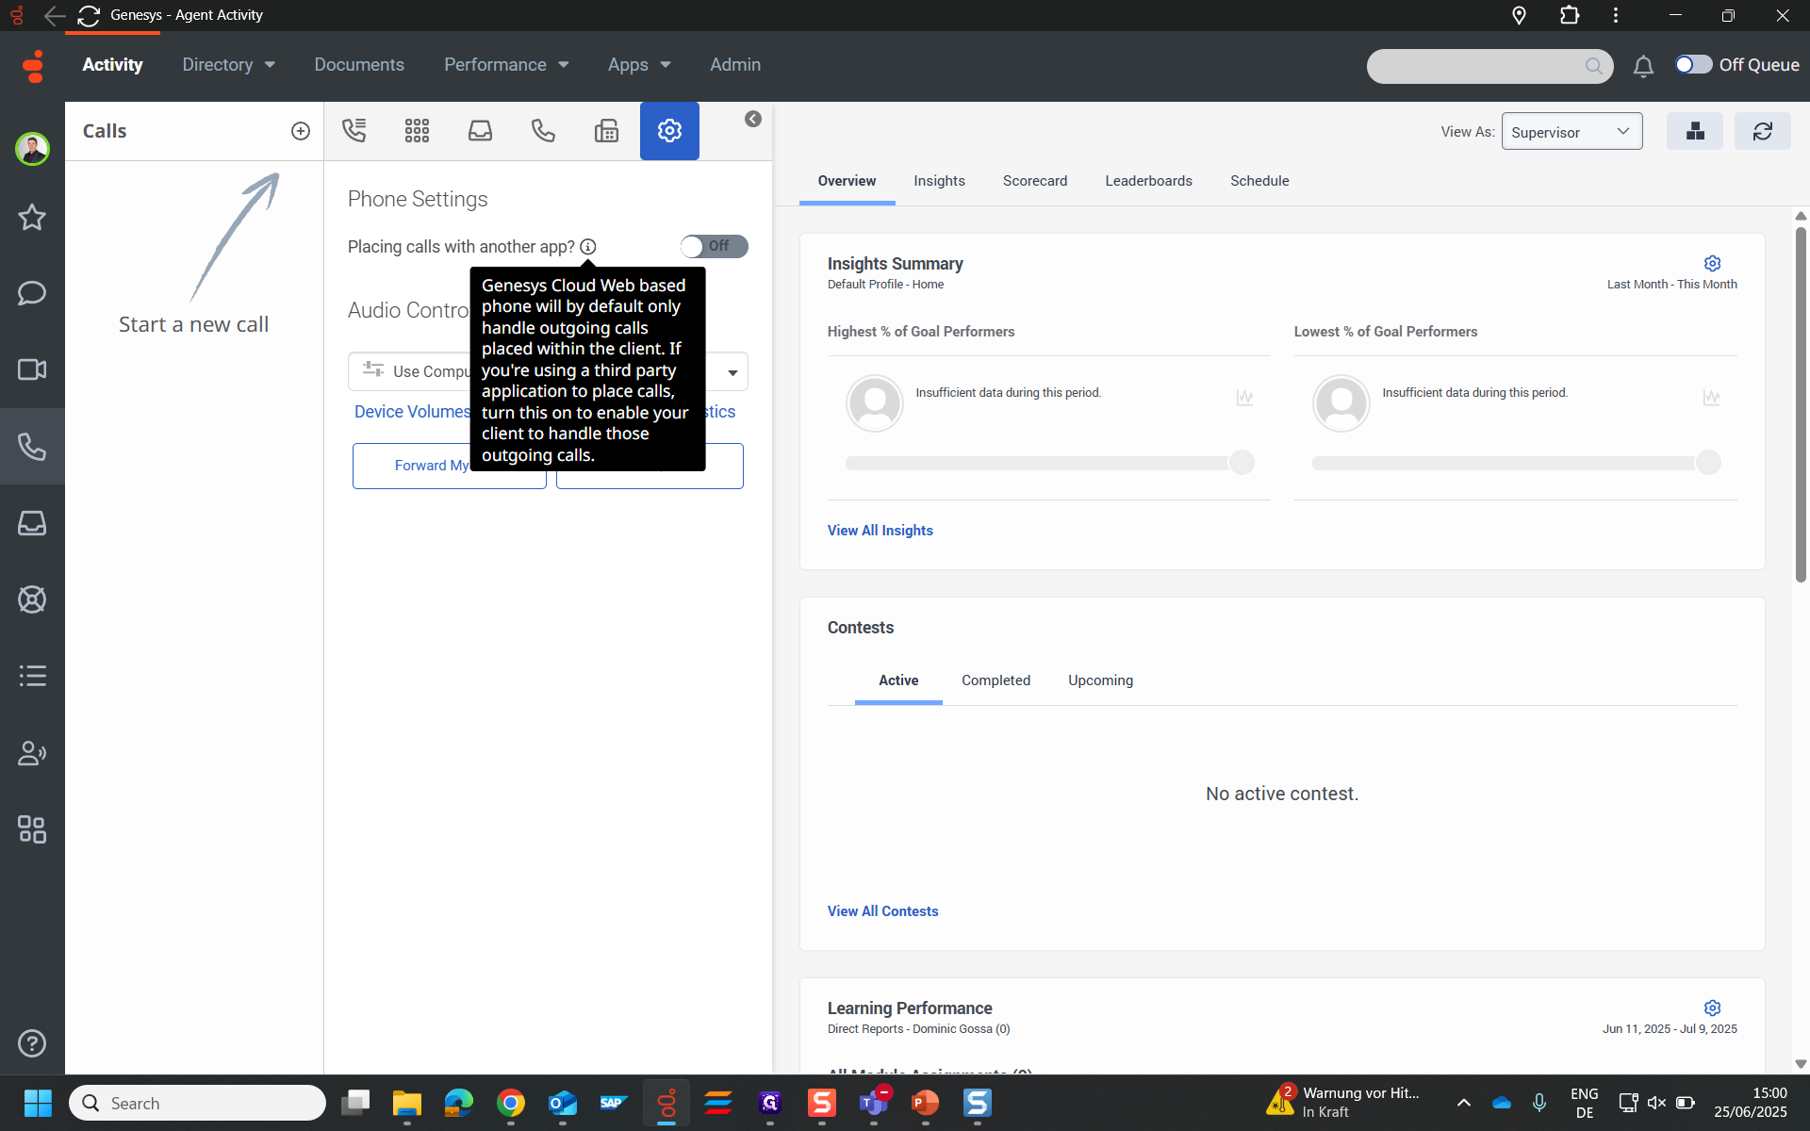Click the top search field
The width and height of the screenshot is (1810, 1131).
(x=1489, y=66)
